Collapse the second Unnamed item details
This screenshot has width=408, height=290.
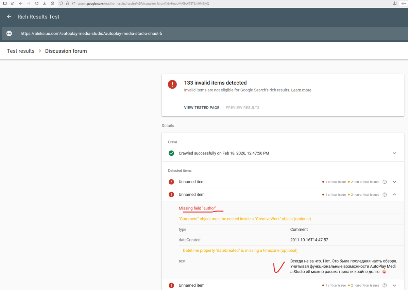394,195
